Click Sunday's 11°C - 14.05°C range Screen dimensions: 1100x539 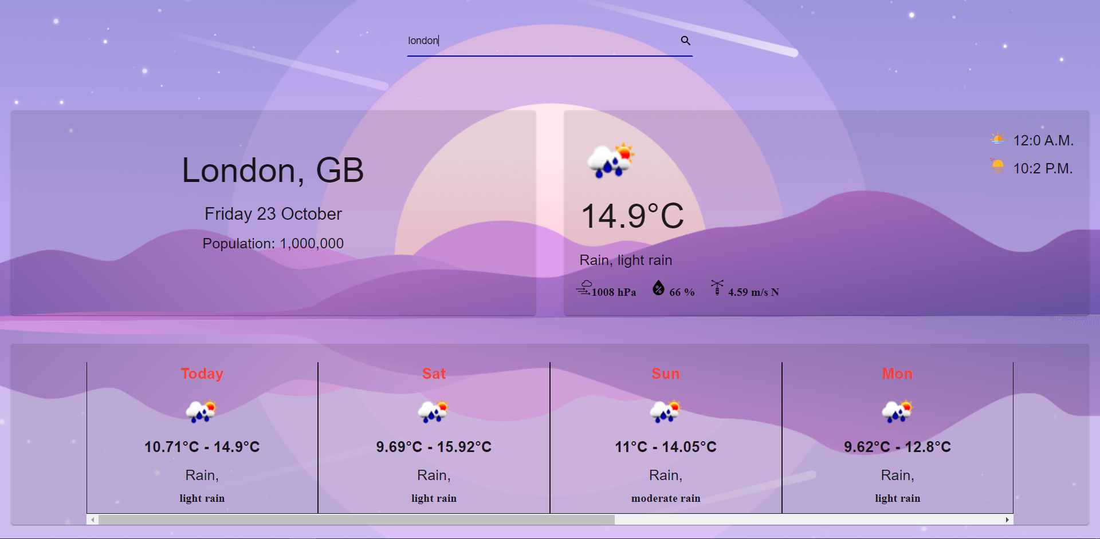click(x=666, y=447)
